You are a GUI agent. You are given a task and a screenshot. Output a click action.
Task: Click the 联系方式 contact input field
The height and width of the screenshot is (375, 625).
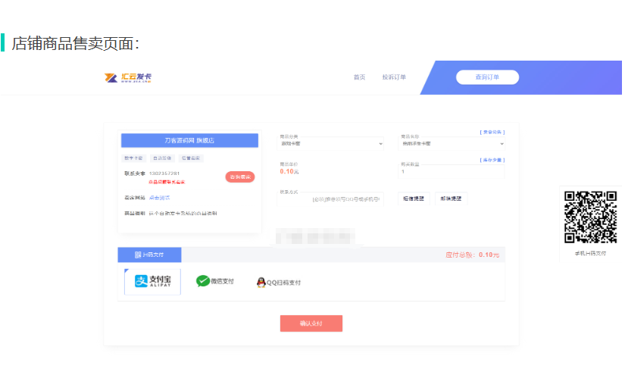point(330,198)
